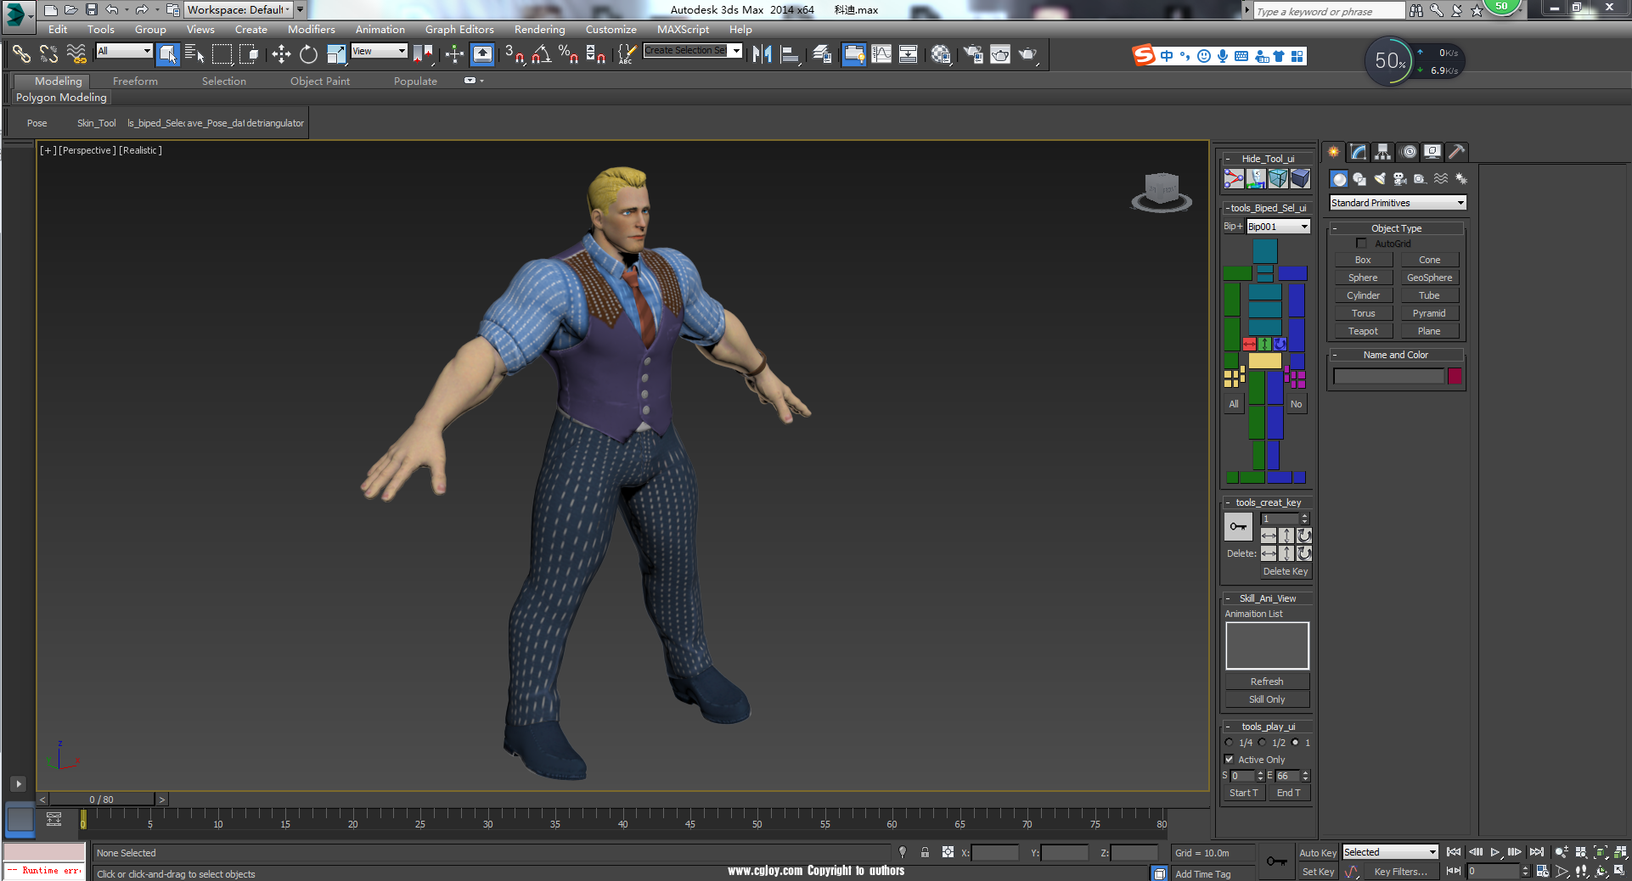Click the Teapot primitive button
The width and height of the screenshot is (1632, 881).
pyautogui.click(x=1363, y=331)
